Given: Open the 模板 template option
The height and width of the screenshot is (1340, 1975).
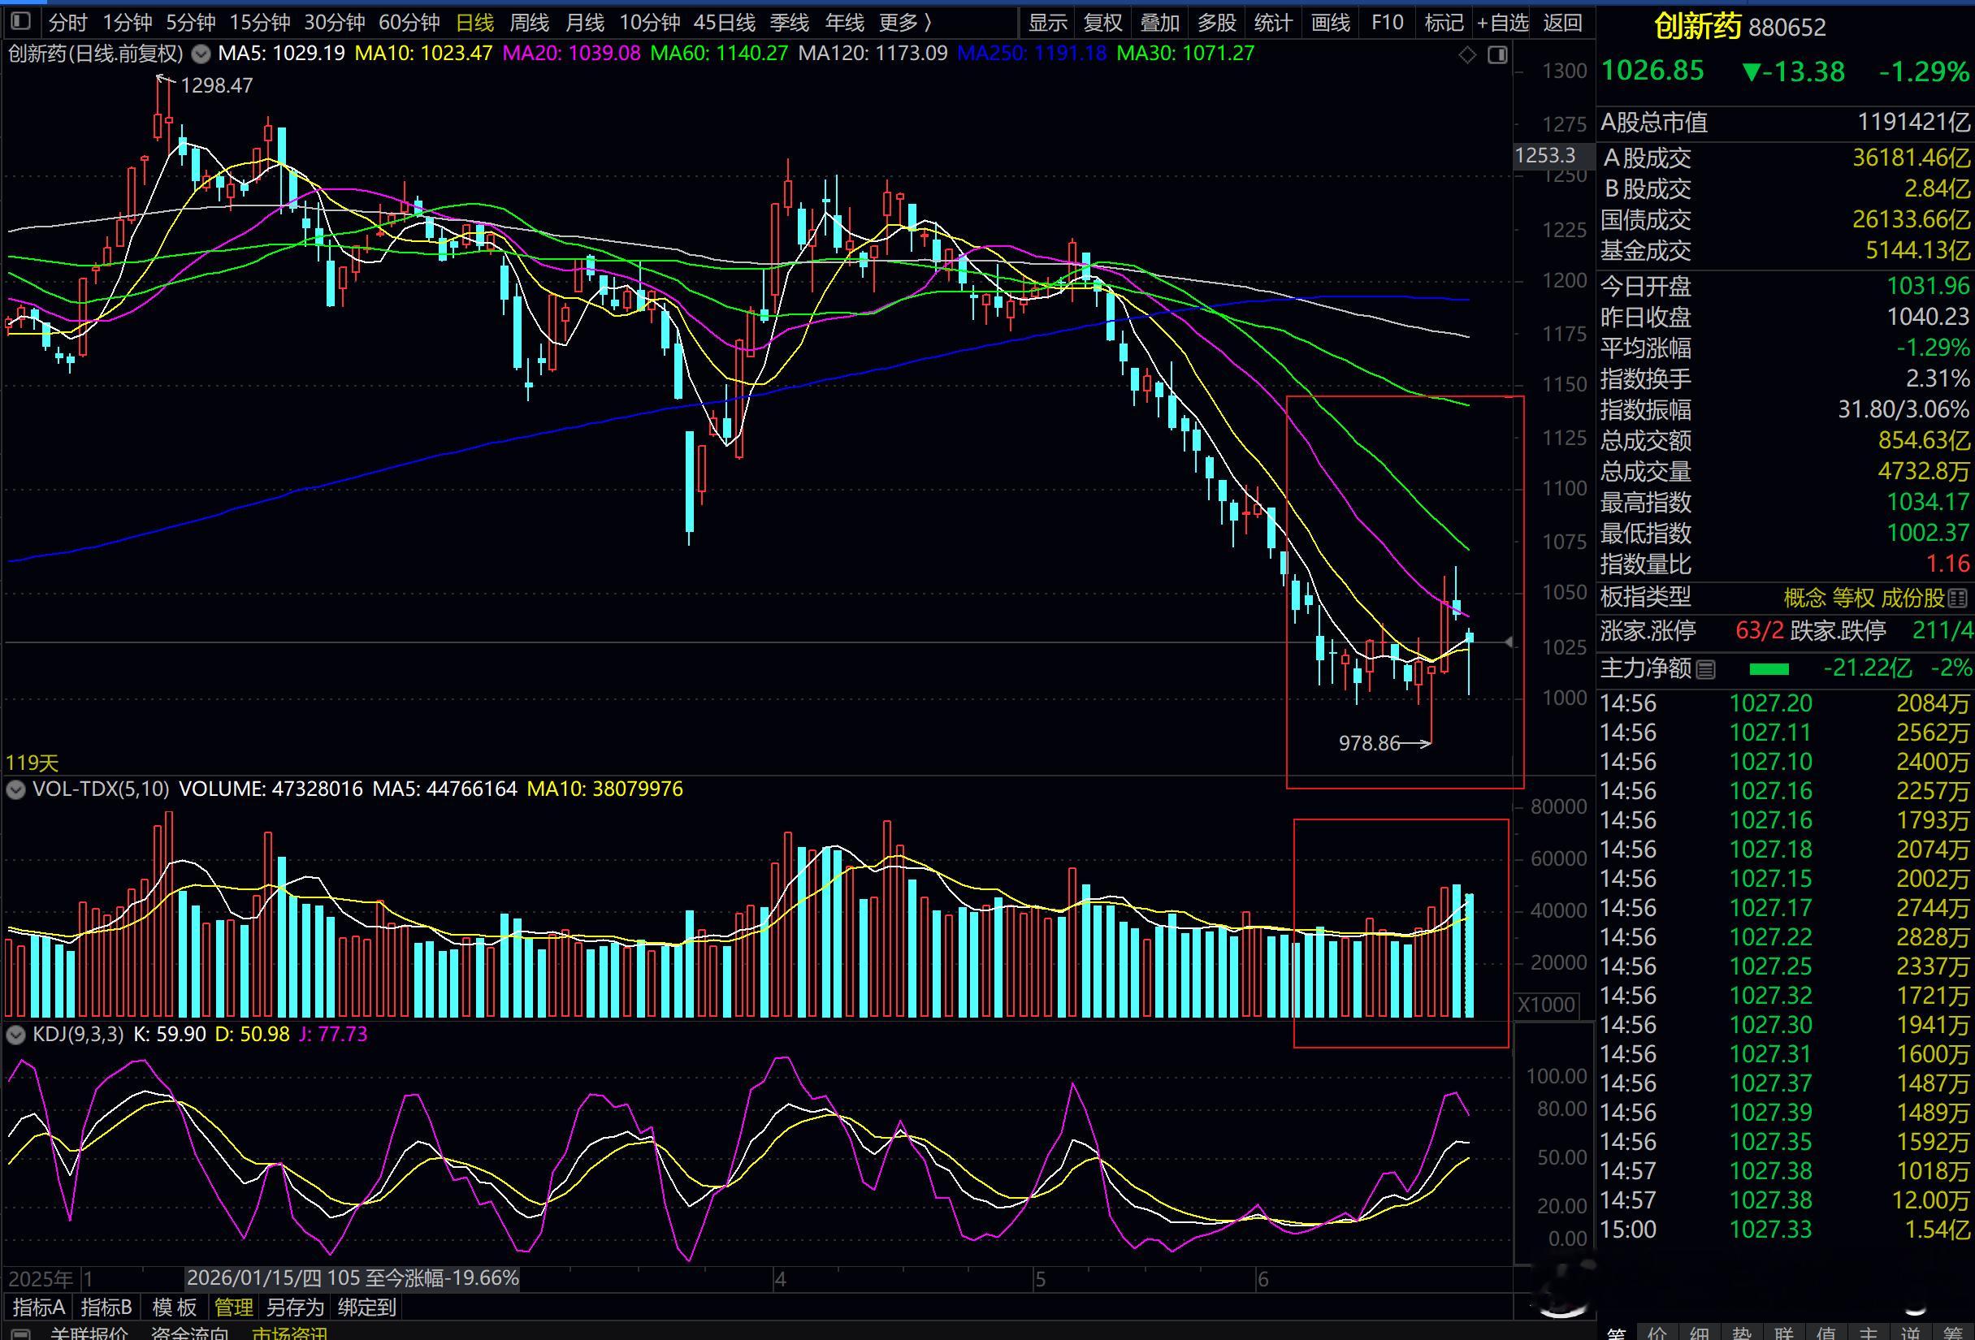Looking at the screenshot, I should [x=174, y=1307].
